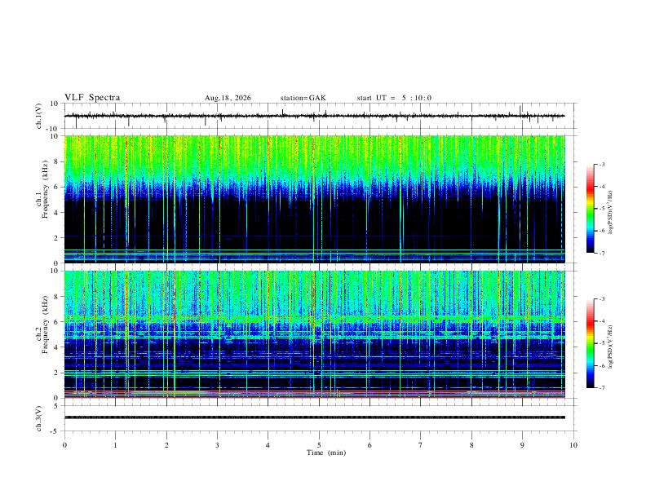Click the 10 minute tick on time axis
This screenshot has height=499, width=646.
573,445
